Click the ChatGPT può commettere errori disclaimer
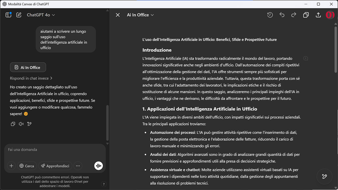The height and width of the screenshot is (190, 338). point(55,182)
